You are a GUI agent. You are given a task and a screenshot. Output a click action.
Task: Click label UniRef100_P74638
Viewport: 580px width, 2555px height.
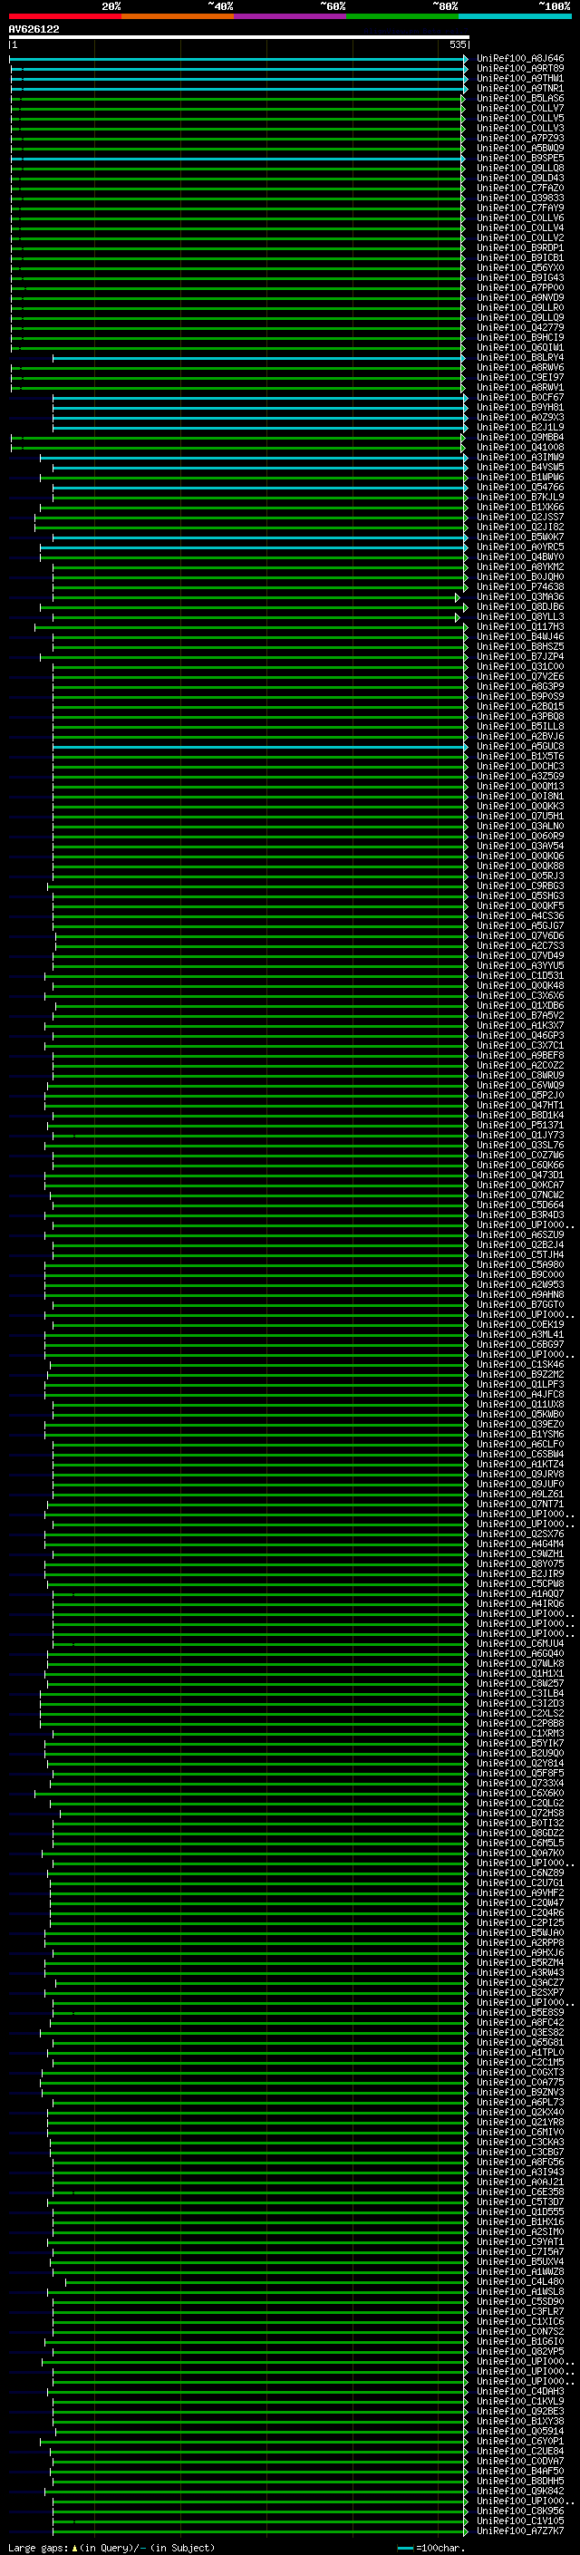click(x=520, y=587)
